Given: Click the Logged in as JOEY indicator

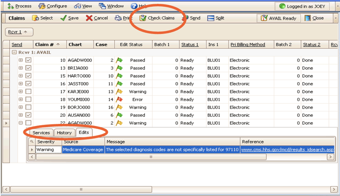Looking at the screenshot, I should point(302,6).
